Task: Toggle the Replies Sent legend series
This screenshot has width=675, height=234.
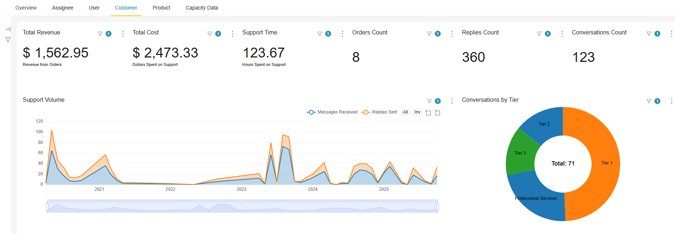Action: pyautogui.click(x=379, y=112)
